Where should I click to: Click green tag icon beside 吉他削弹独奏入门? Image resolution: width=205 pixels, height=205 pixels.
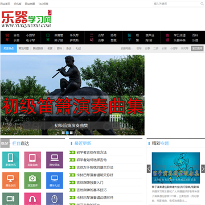[x=72, y=183]
